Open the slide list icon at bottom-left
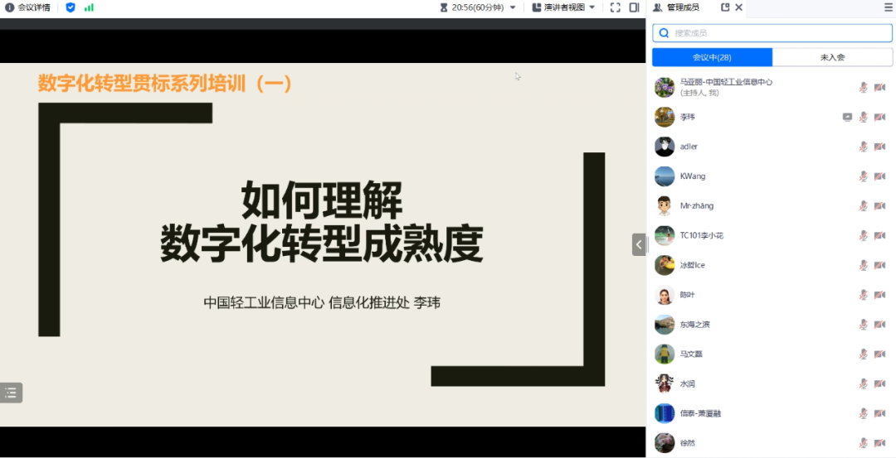Viewport: 896px width, 458px height. click(11, 393)
